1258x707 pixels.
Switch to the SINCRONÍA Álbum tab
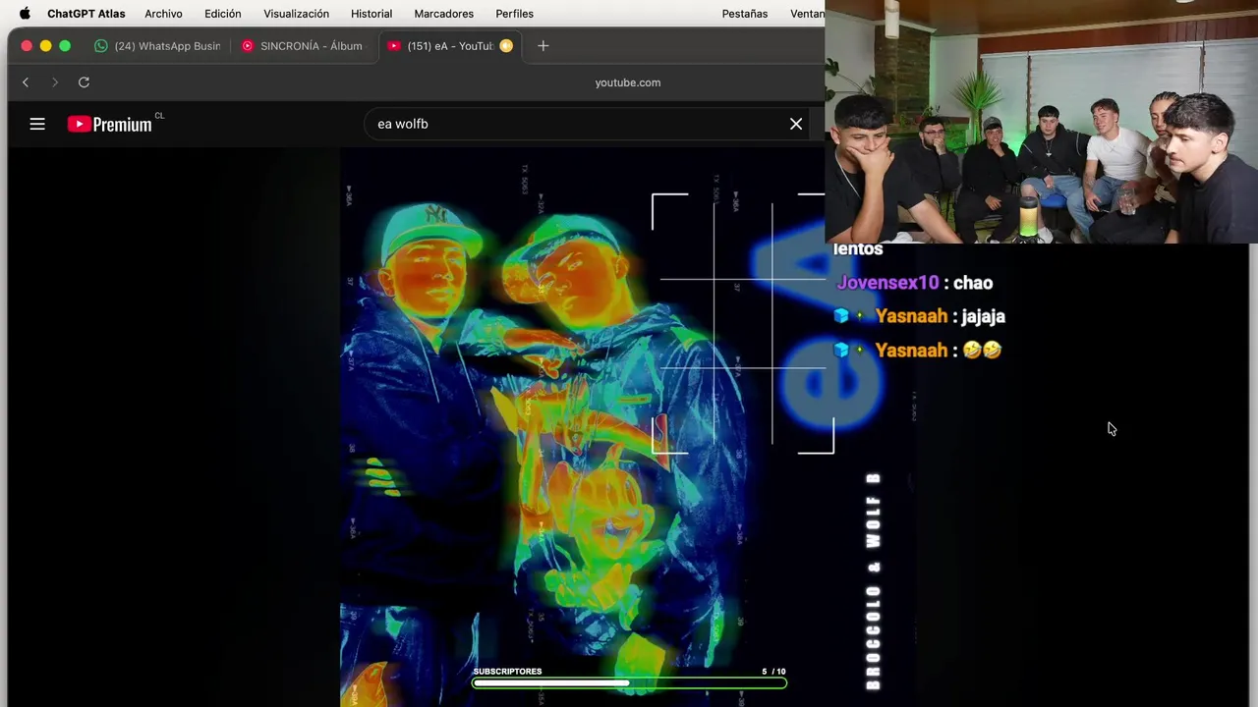[303, 46]
